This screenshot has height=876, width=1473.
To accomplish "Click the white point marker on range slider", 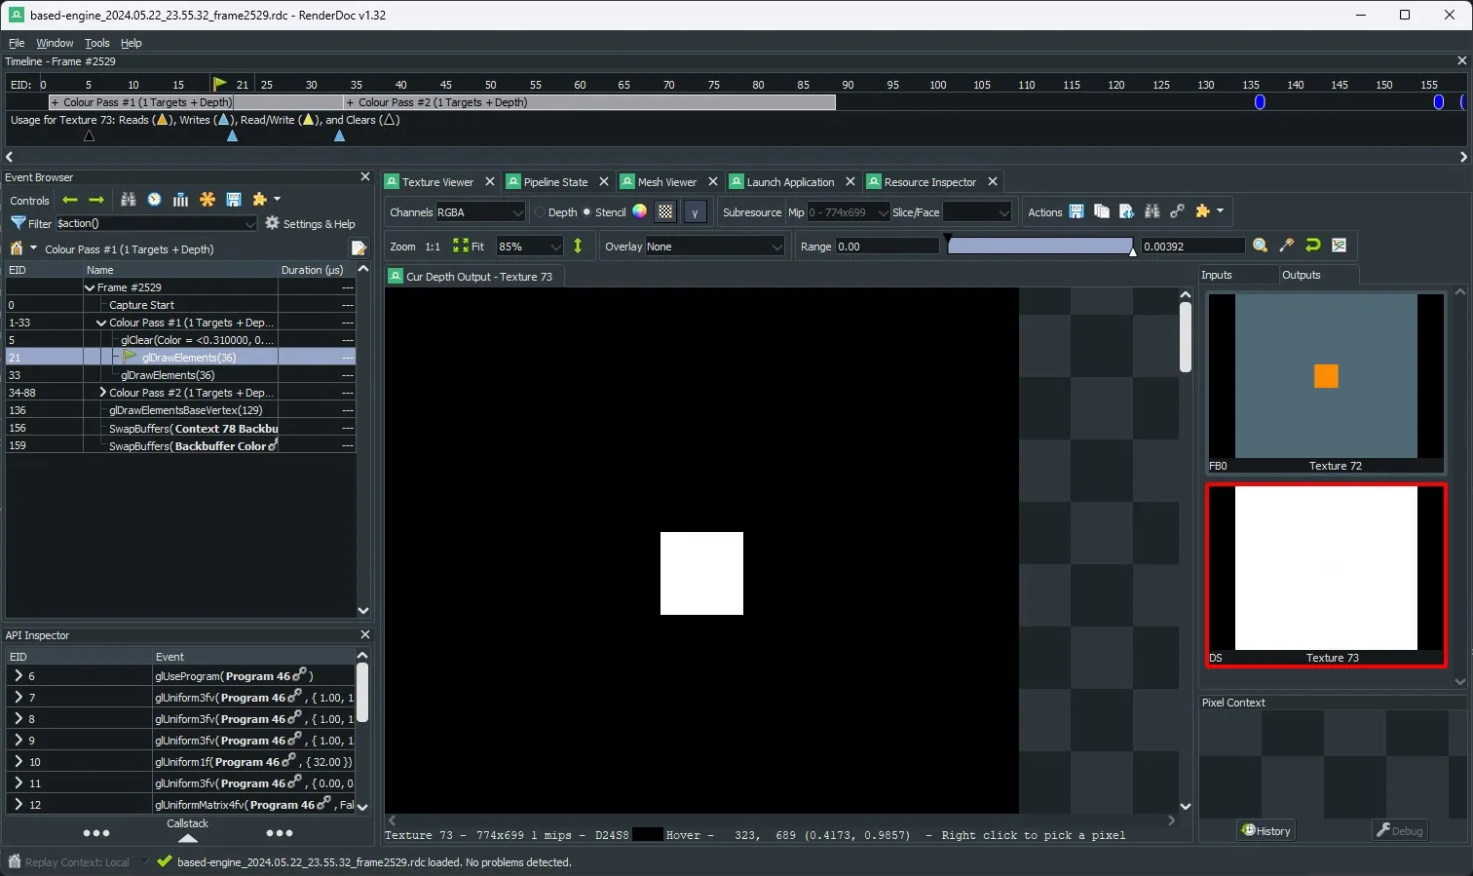I will (x=1132, y=251).
